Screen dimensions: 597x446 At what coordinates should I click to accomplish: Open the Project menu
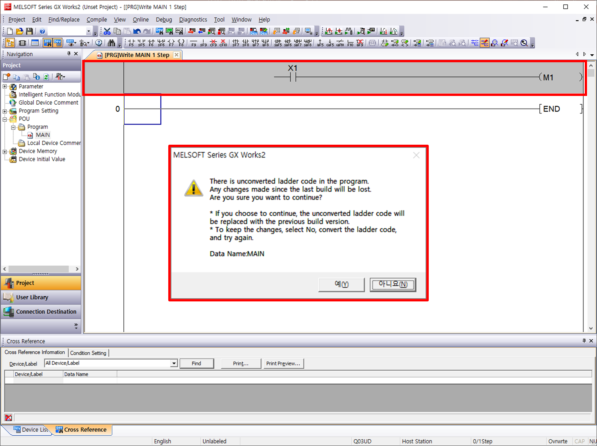coord(17,19)
